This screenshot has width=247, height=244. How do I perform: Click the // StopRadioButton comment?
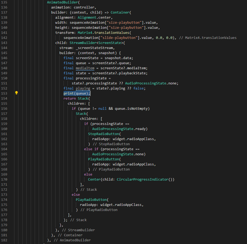(x=111, y=144)
